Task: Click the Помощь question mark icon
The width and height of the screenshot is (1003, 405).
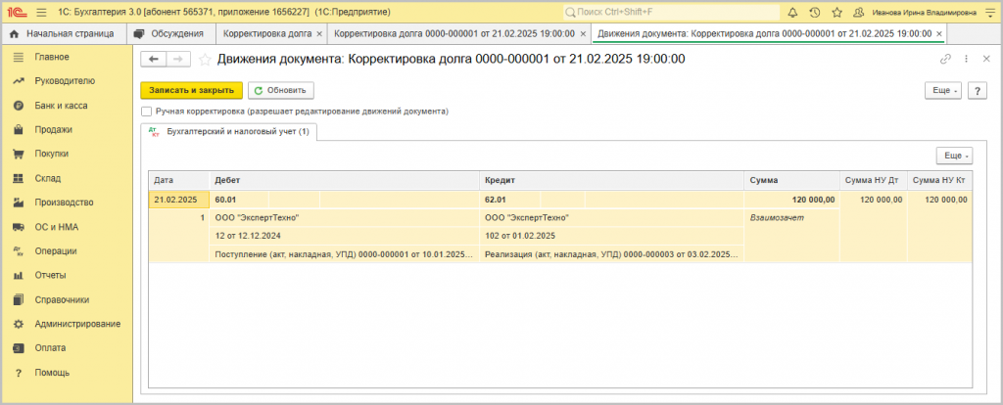Action: (19, 373)
